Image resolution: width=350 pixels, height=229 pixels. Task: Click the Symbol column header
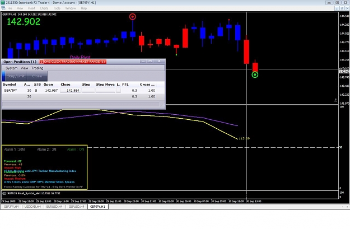10,85
